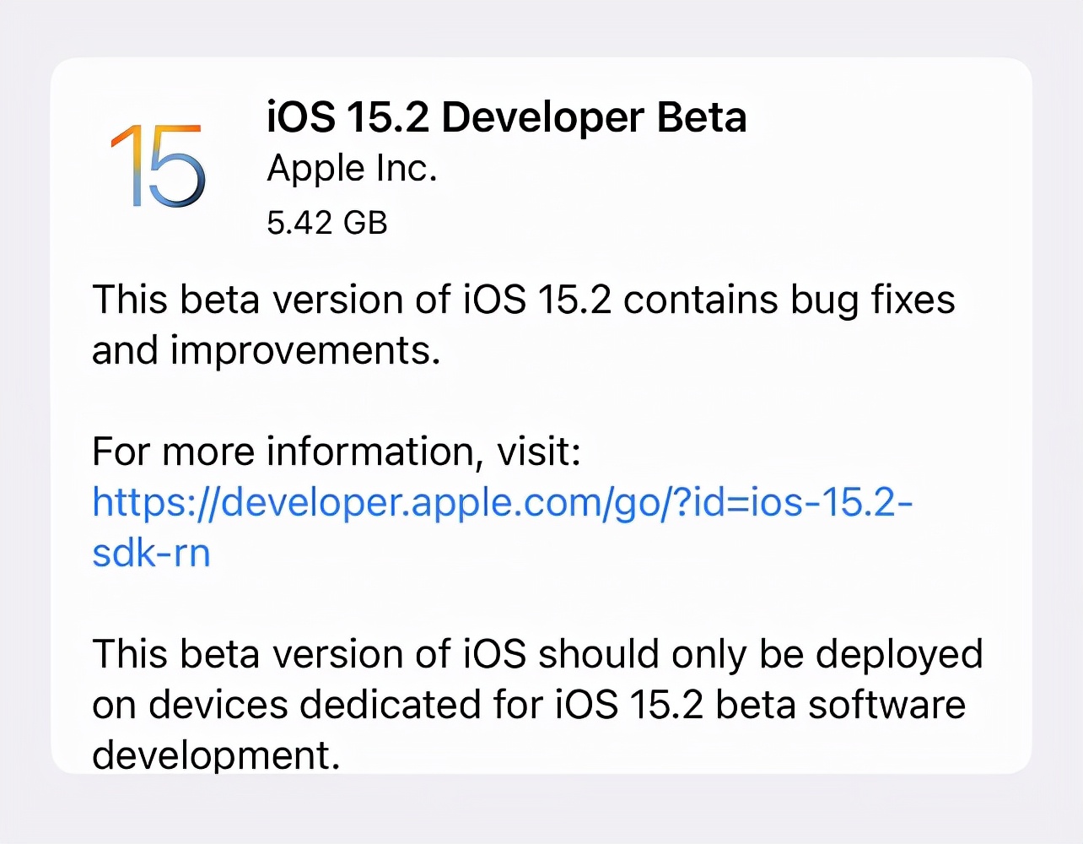Click the beta deployment warning paragraph
Viewport: 1083px width, 844px height.
[x=537, y=704]
